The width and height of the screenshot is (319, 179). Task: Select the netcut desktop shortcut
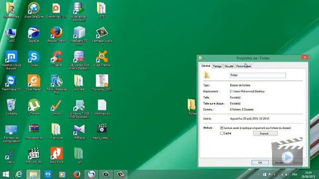[x=11, y=156]
